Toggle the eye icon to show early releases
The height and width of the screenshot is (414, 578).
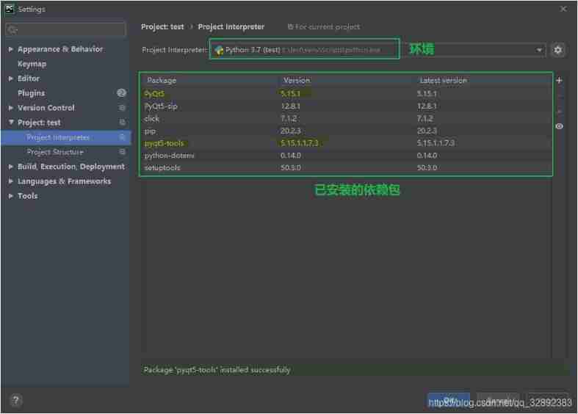[x=559, y=126]
